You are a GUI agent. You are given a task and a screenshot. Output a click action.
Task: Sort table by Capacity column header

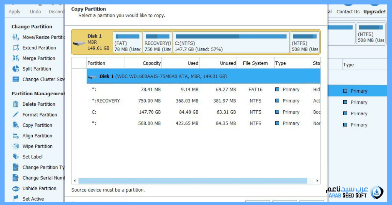[143, 63]
